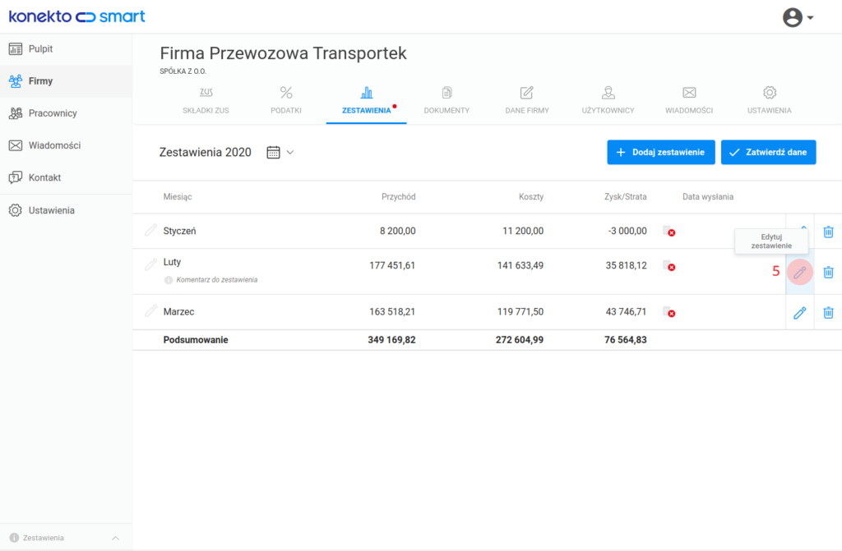Viewport: 842px width, 551px height.
Task: Click the konekto smart logo
Action: pyautogui.click(x=76, y=16)
